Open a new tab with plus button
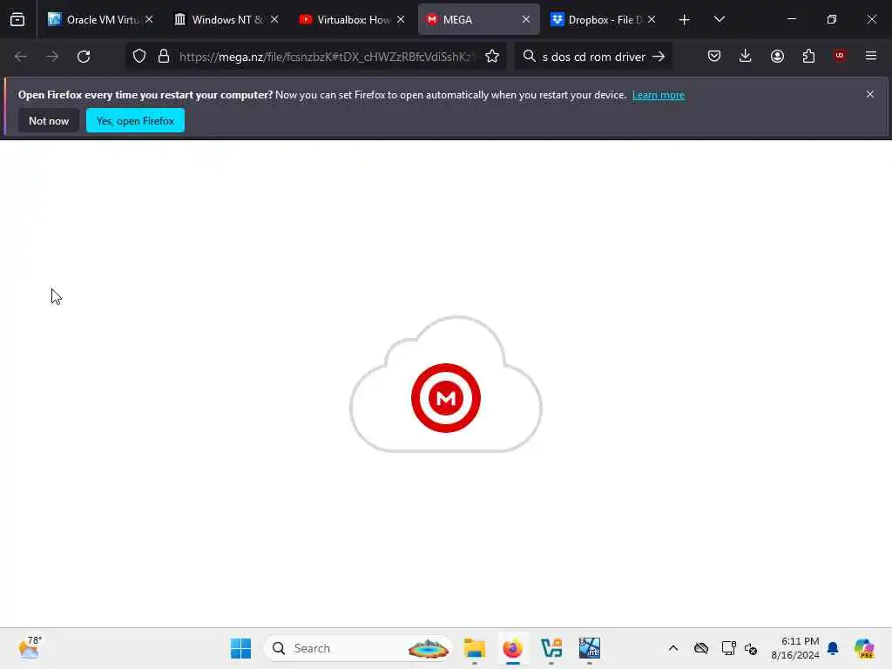 (685, 20)
